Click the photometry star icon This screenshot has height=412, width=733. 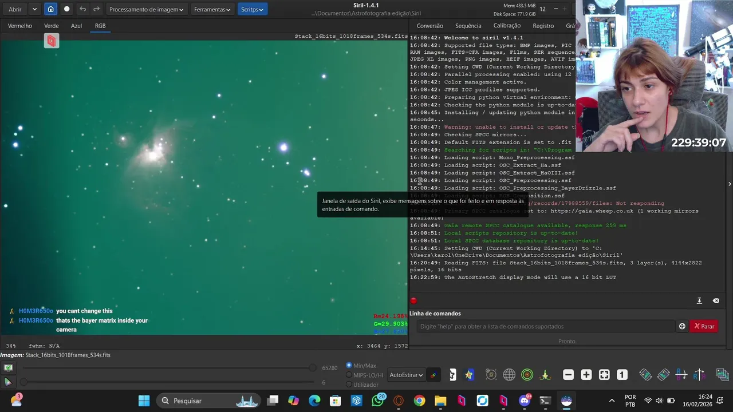pyautogui.click(x=469, y=375)
